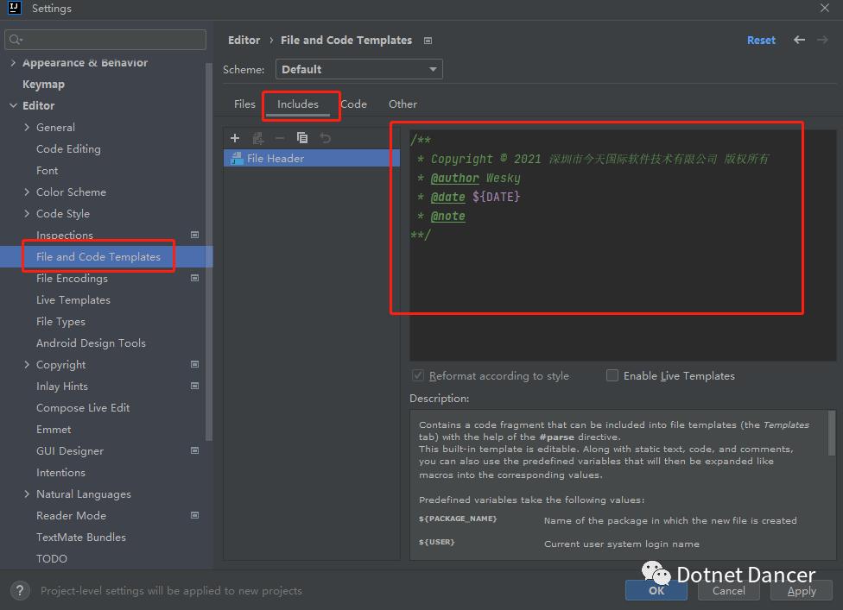843x610 pixels.
Task: Click the Reset link
Action: [761, 41]
